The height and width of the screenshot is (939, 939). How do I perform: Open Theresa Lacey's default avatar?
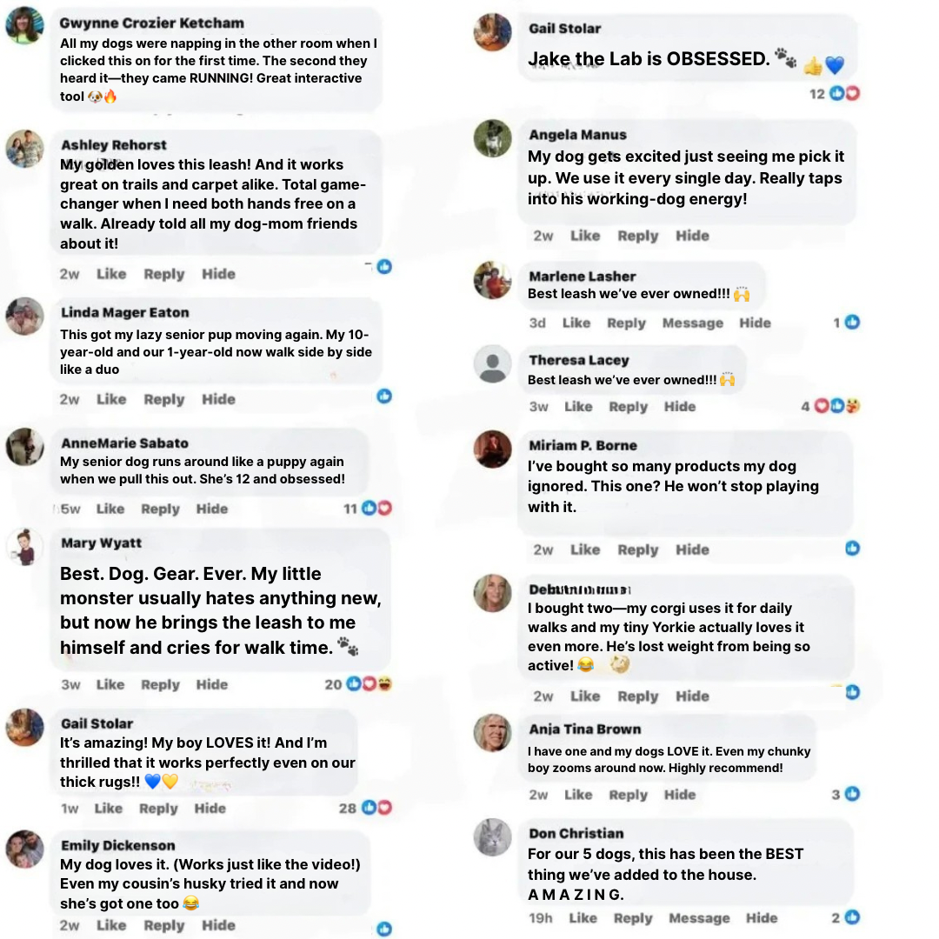[x=492, y=363]
